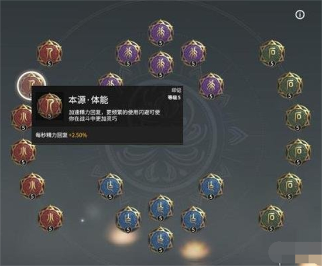Select the bottommost green rune on the right arc
This screenshot has width=322, height=266.
tap(271, 219)
